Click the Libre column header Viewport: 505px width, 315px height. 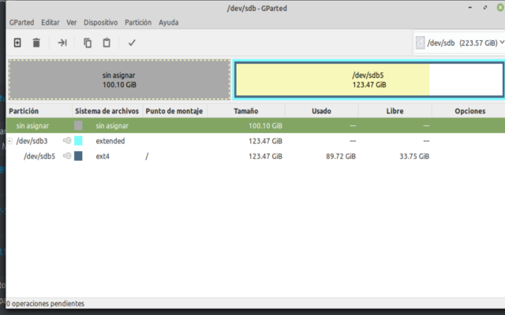click(395, 111)
